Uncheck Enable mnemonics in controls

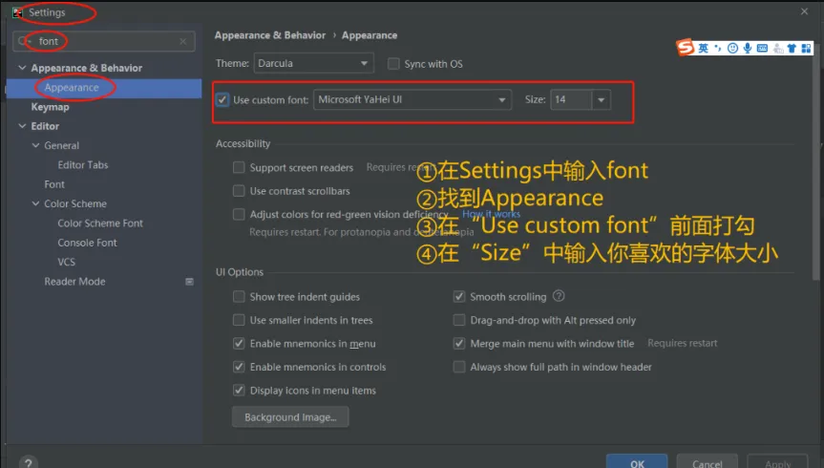(x=239, y=367)
